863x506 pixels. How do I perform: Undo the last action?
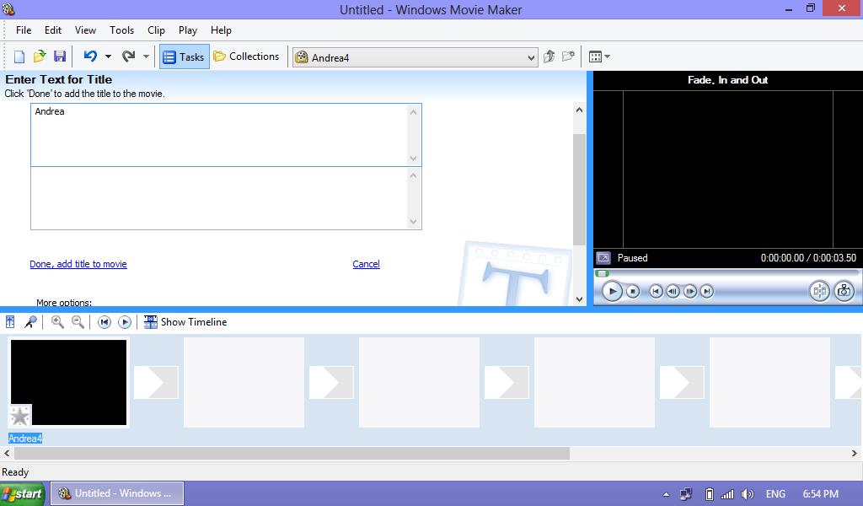tap(90, 57)
